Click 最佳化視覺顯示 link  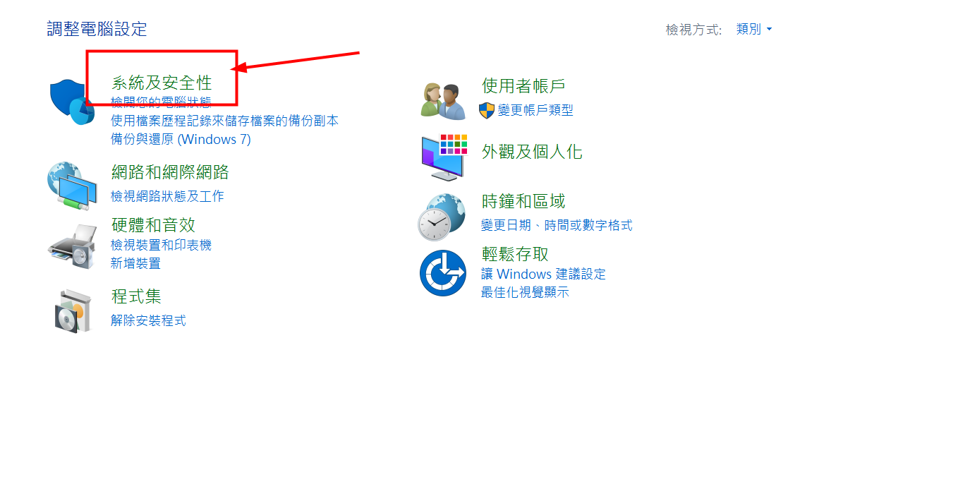coord(525,292)
